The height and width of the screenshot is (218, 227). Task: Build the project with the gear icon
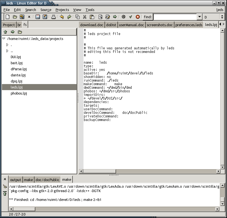[x=123, y=17]
